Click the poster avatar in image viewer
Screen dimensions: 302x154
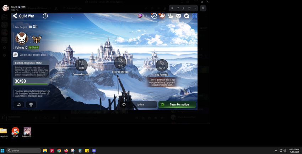click(6, 8)
